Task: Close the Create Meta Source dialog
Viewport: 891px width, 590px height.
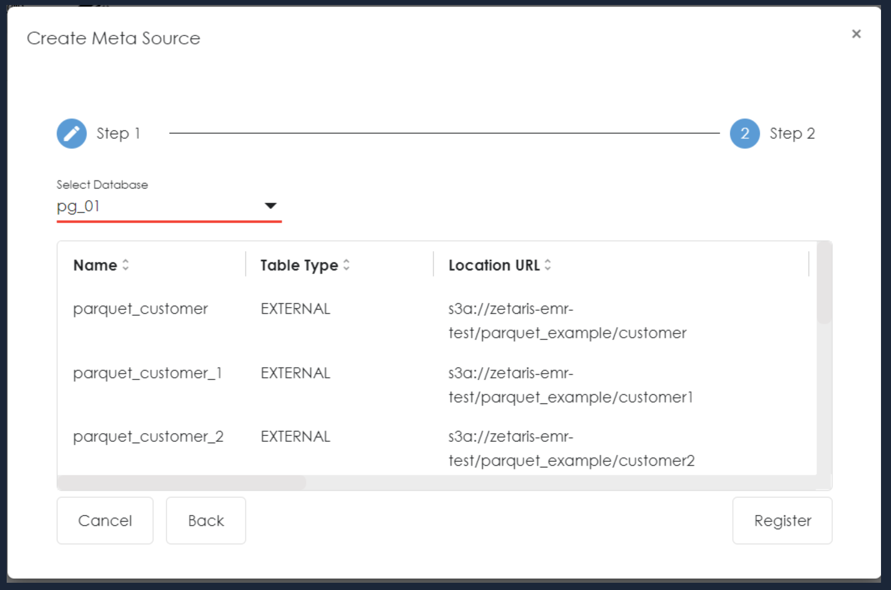Action: pos(857,34)
